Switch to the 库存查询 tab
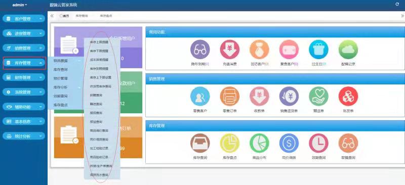 82,16
